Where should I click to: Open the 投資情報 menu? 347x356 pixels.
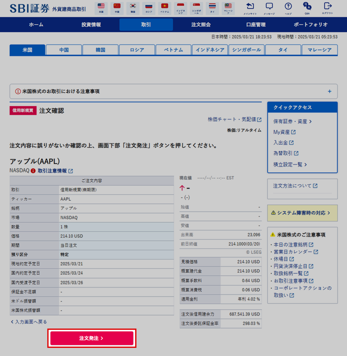tap(91, 24)
